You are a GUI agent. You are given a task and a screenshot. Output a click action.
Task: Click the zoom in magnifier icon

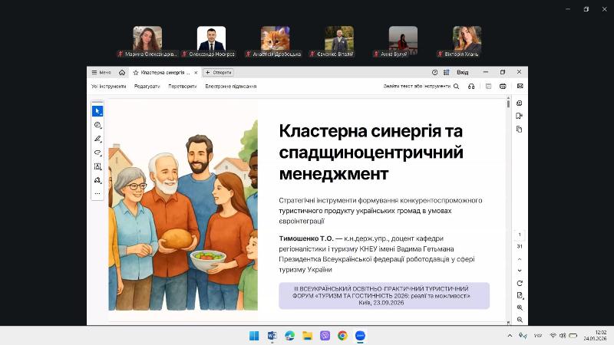point(520,307)
